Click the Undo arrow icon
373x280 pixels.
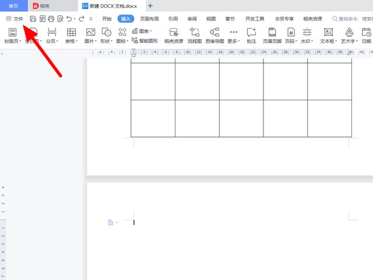tap(69, 19)
